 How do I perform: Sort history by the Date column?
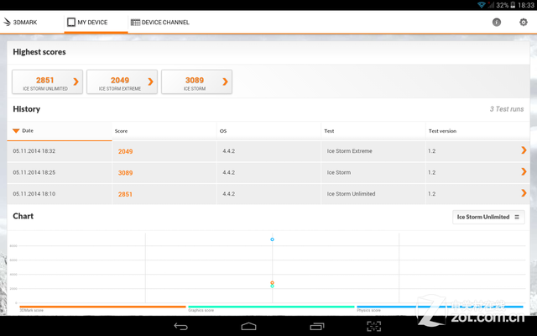pos(60,131)
